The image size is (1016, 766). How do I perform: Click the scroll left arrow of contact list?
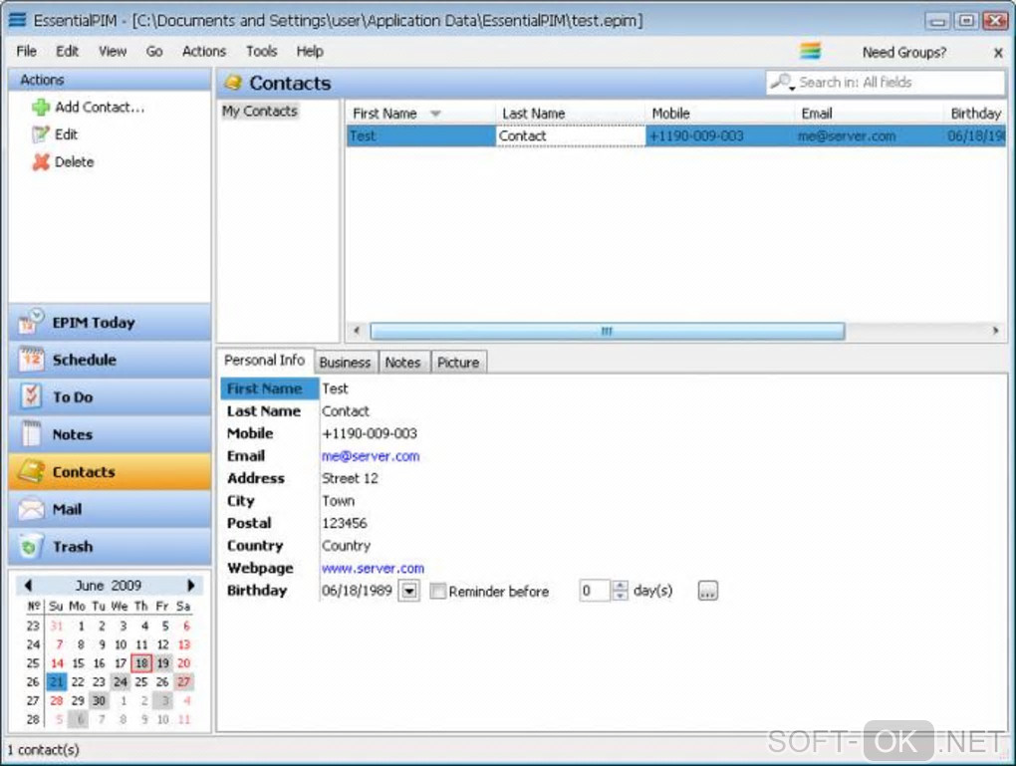pos(357,331)
